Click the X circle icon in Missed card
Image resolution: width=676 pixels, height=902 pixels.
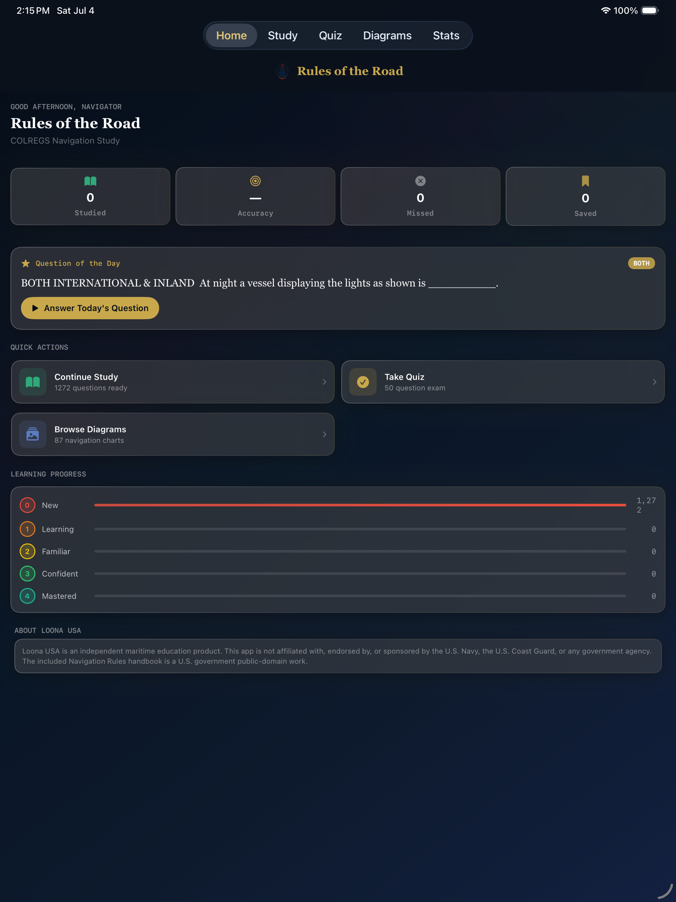click(x=421, y=181)
